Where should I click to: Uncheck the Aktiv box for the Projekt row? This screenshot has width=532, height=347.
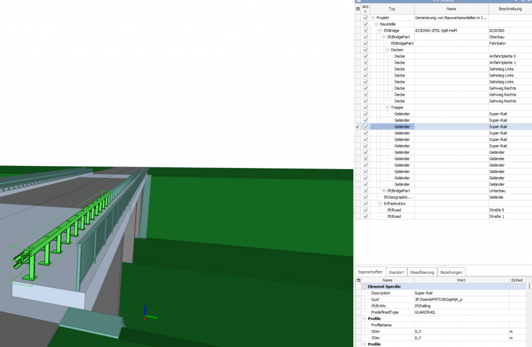click(x=366, y=18)
